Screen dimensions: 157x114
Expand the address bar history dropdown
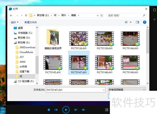point(98,15)
